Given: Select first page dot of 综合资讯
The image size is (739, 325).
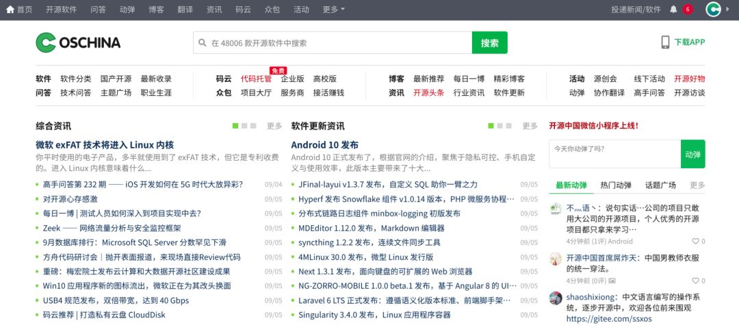Looking at the screenshot, I should click(x=235, y=126).
